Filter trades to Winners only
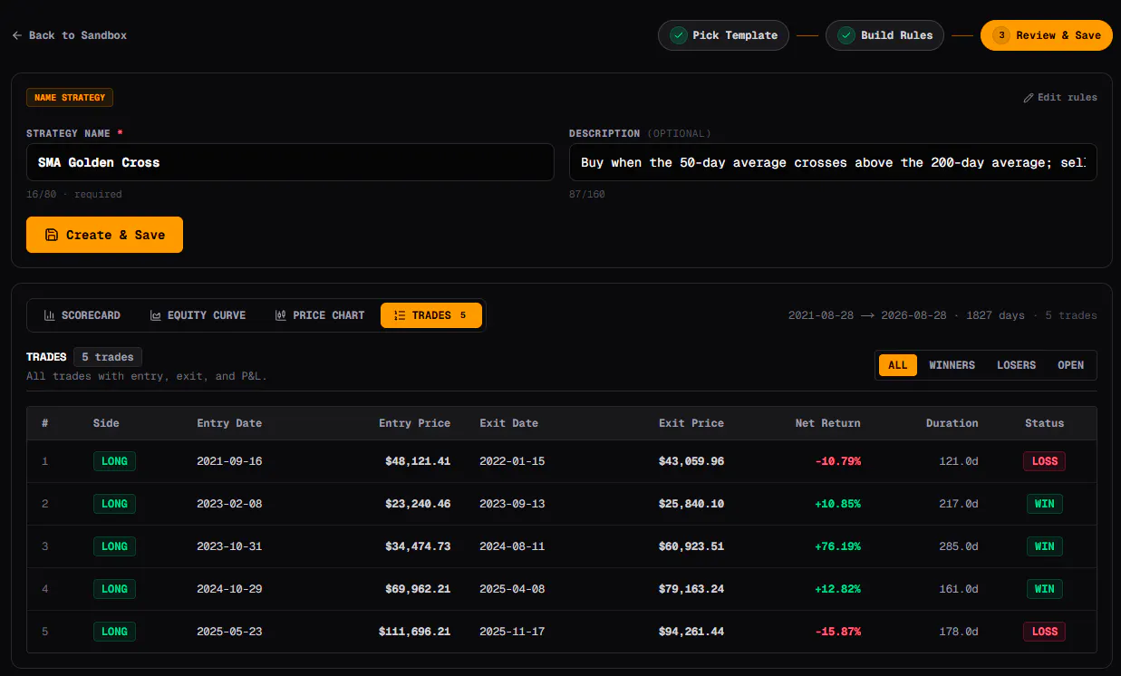 pyautogui.click(x=952, y=365)
